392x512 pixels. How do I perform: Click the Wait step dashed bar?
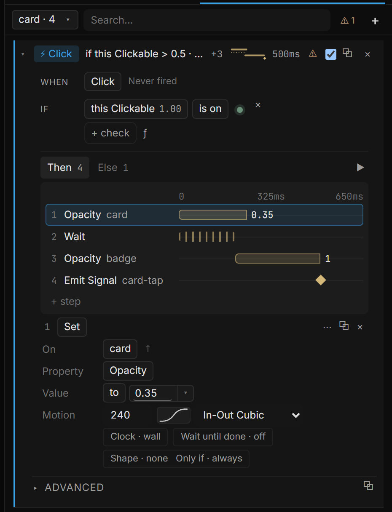[x=207, y=237]
